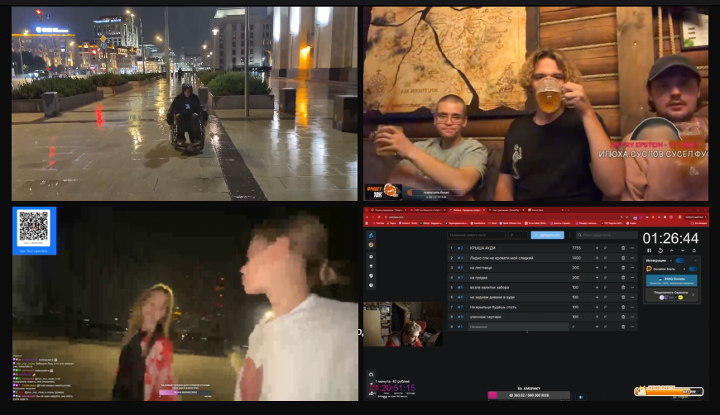Delete the second lot priced 1400
This screenshot has height=415, width=720.
[623, 258]
